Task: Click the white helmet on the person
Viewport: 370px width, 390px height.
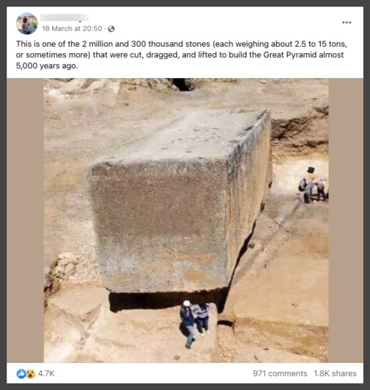Action: [186, 303]
